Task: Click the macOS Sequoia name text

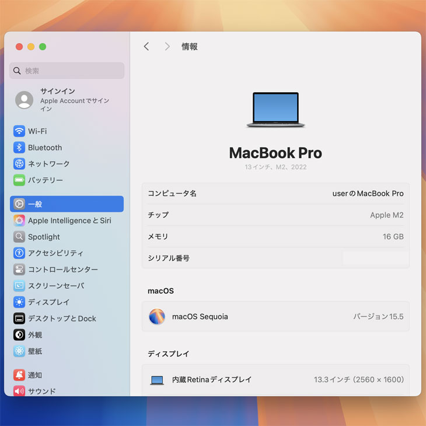Action: point(200,316)
